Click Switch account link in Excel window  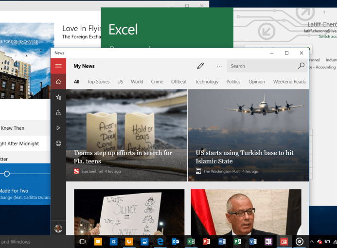(328, 36)
